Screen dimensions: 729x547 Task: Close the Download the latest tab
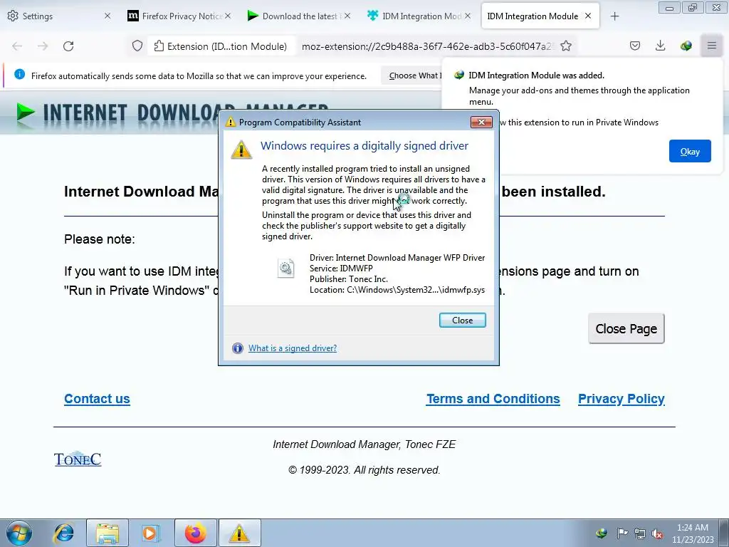coord(347,16)
